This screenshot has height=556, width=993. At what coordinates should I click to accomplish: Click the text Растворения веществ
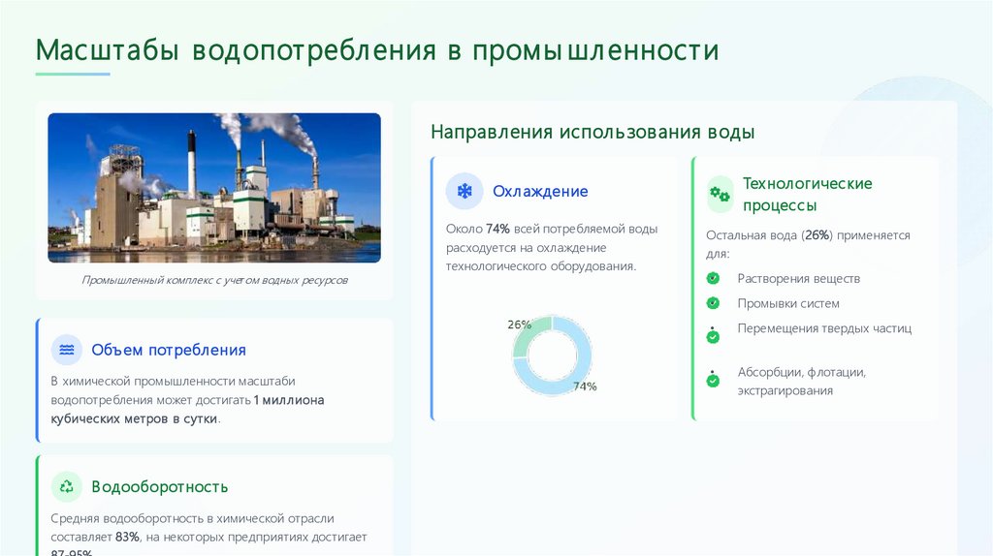799,278
